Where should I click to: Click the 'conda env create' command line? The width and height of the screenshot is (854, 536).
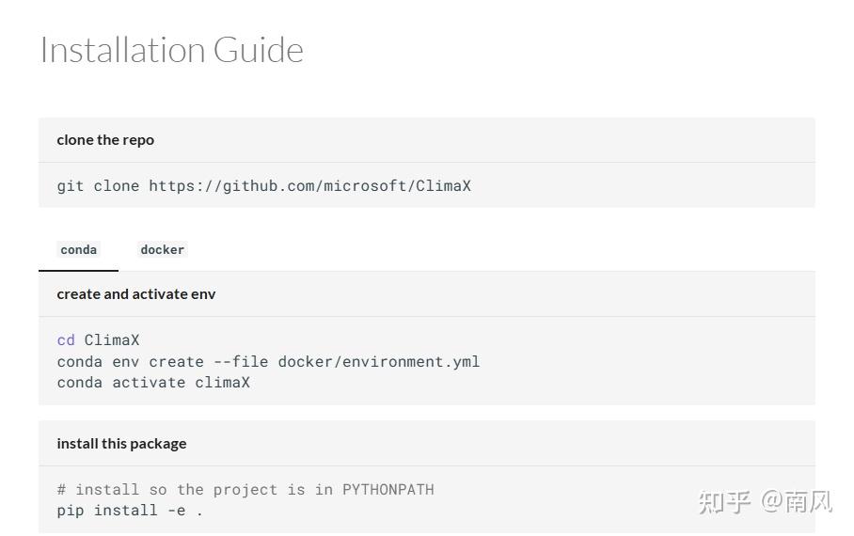[130, 361]
